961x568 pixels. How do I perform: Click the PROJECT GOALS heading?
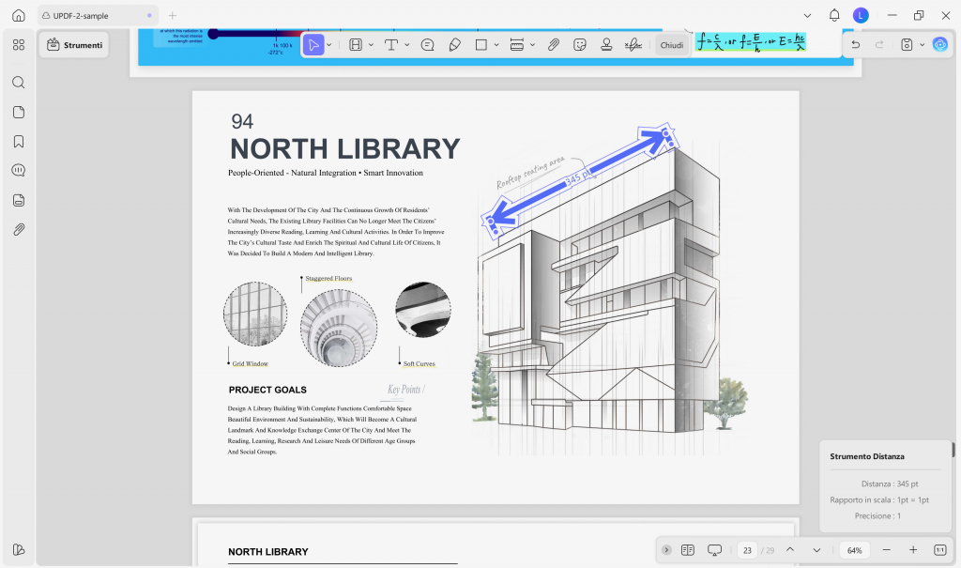pyautogui.click(x=267, y=390)
